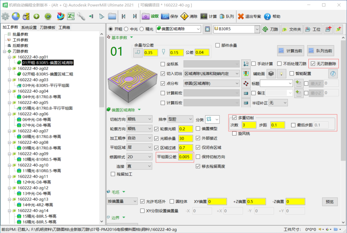Click the layers stack icon beside 辅助面
This screenshot has height=233, width=347.
pyautogui.click(x=271, y=74)
